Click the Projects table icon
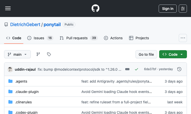Screen dimensions: 191x114 point(131,38)
